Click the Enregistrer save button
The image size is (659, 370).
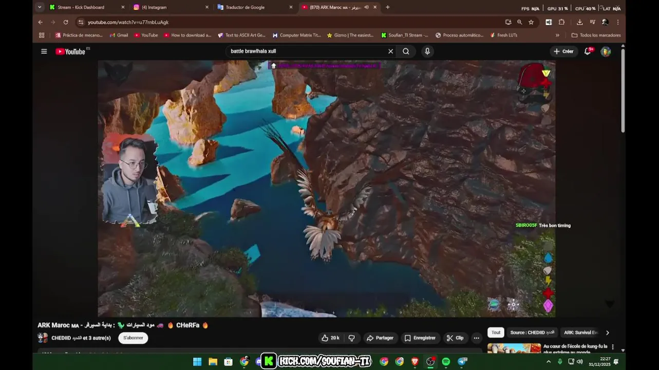[420, 338]
